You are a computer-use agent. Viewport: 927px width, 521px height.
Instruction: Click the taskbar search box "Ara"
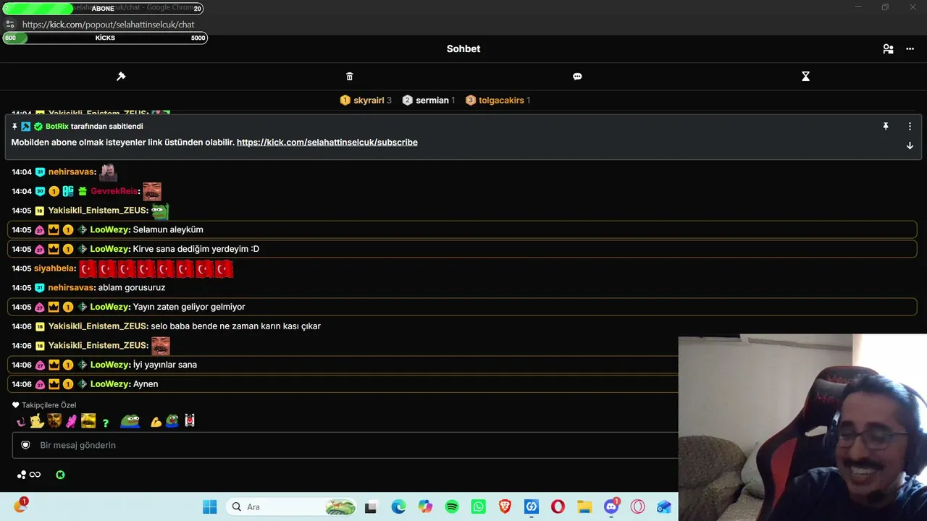[291, 507]
